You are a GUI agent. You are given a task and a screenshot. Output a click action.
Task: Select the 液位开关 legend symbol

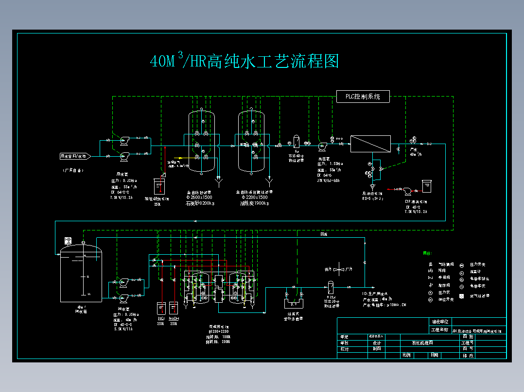(x=430, y=300)
